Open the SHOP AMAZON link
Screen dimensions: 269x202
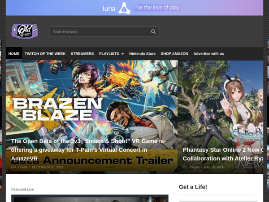coord(174,54)
